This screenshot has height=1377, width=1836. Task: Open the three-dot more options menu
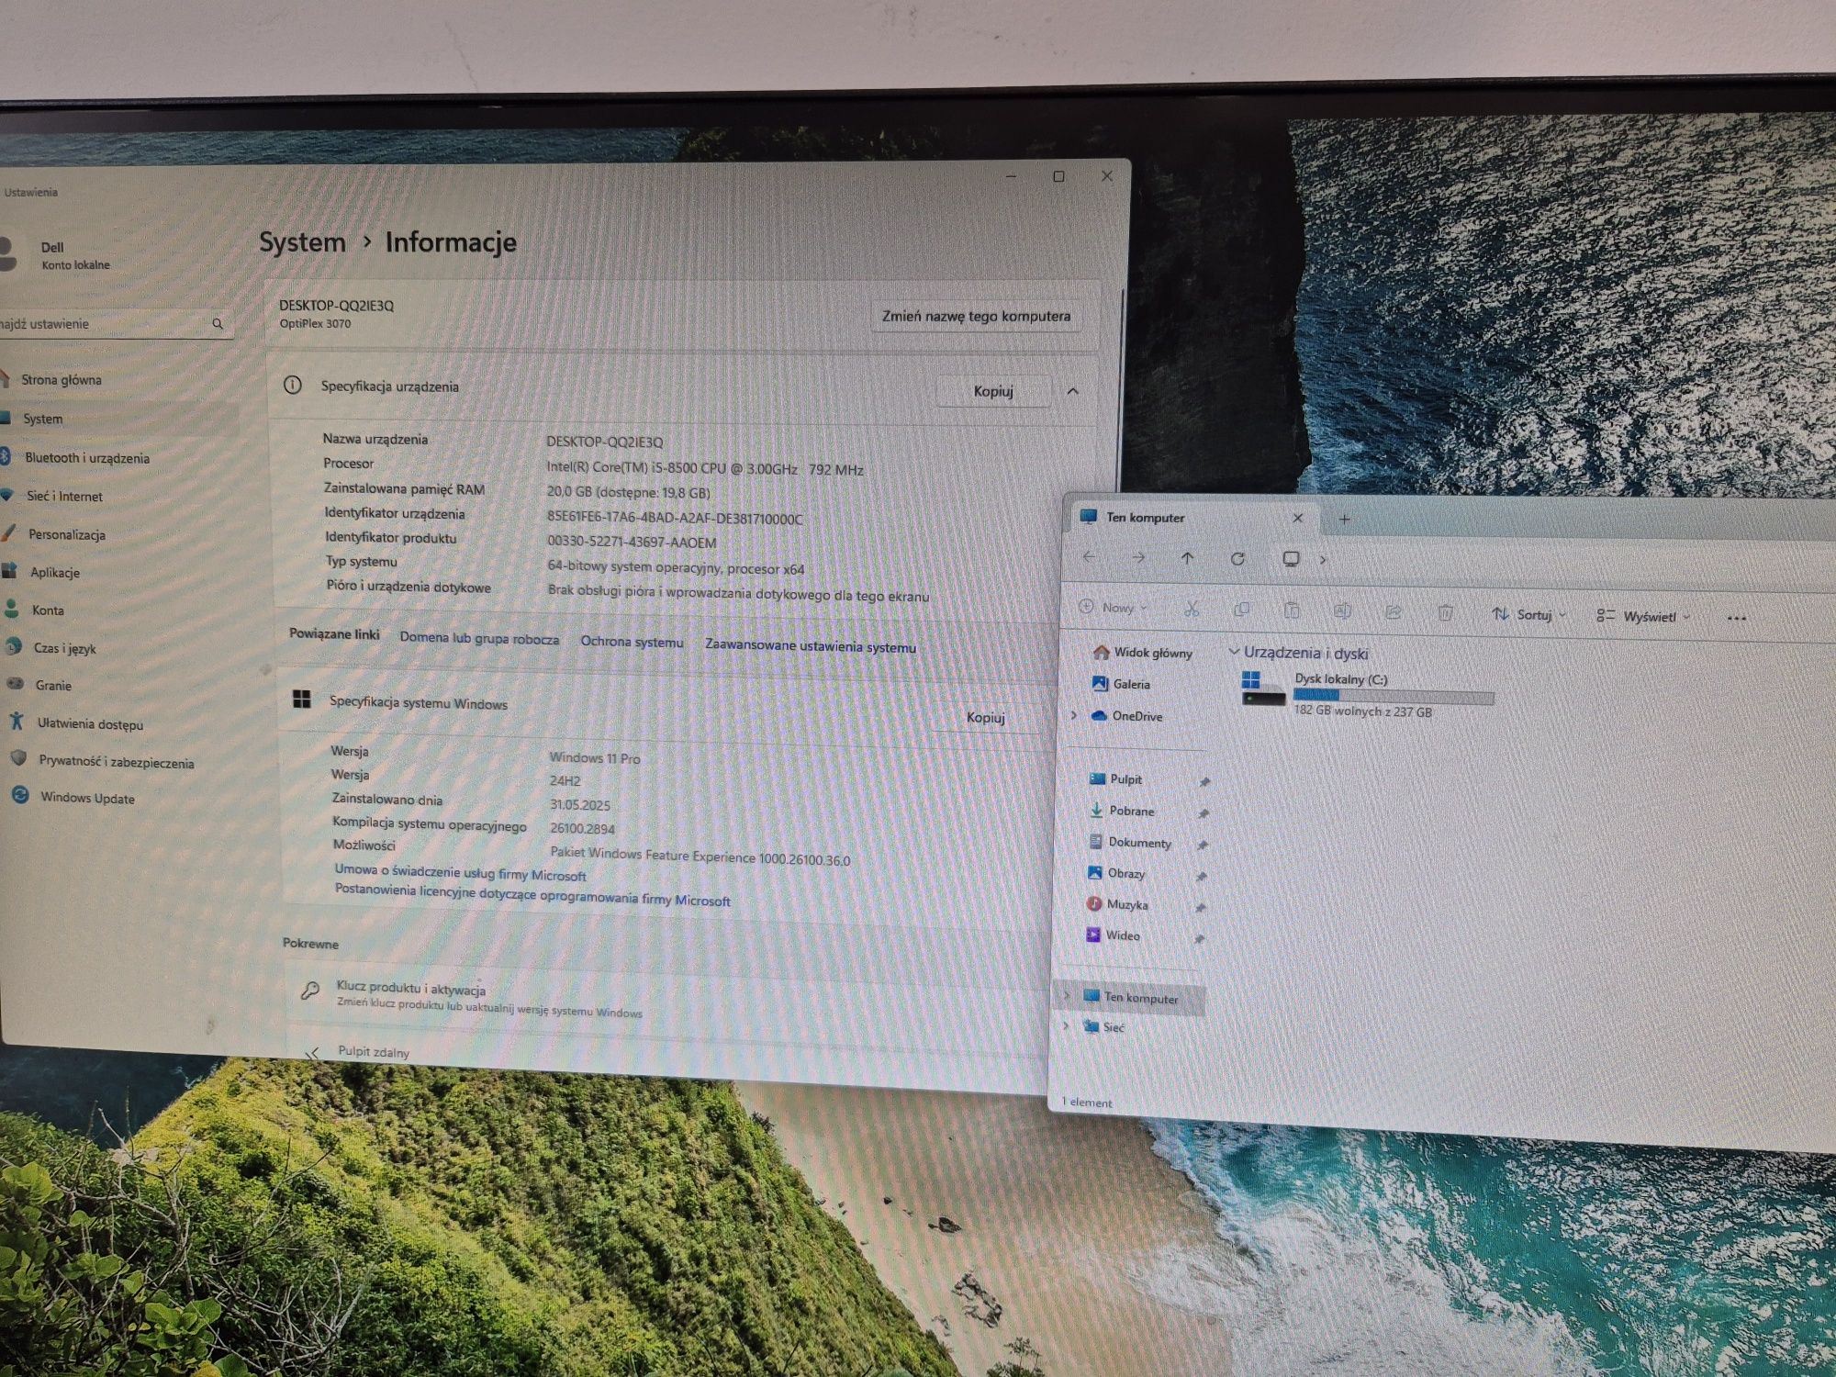click(1736, 618)
